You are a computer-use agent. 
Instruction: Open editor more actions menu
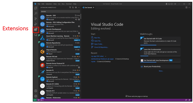coord(189,7)
